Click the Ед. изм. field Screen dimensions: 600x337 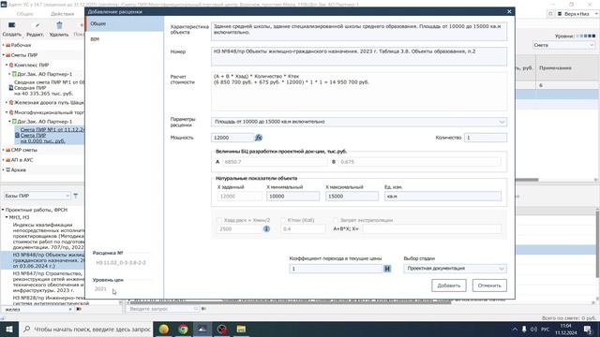click(x=442, y=196)
